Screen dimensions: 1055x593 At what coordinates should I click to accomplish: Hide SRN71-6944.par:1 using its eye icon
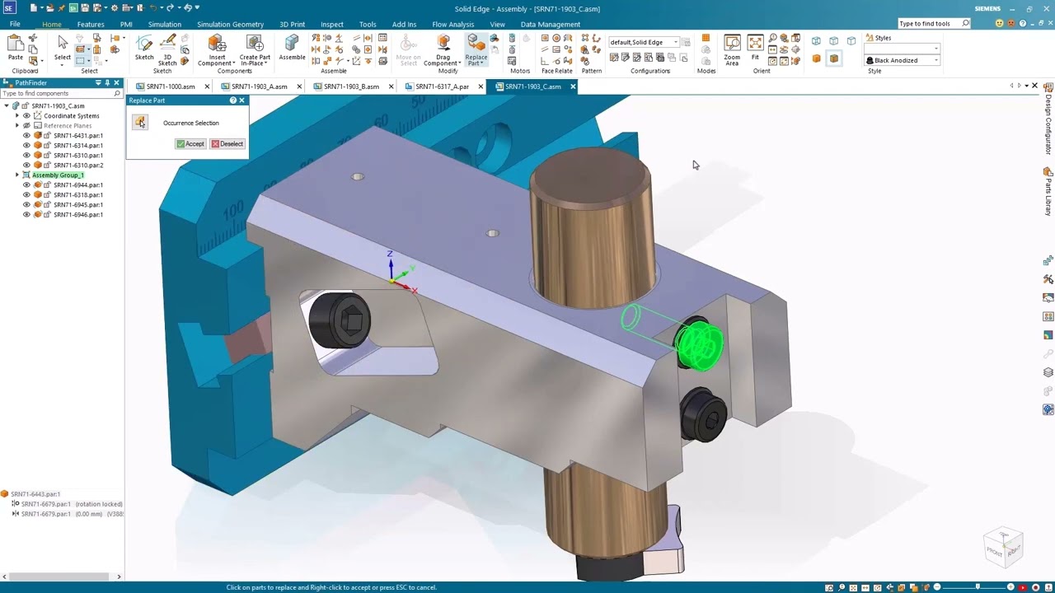(26, 185)
